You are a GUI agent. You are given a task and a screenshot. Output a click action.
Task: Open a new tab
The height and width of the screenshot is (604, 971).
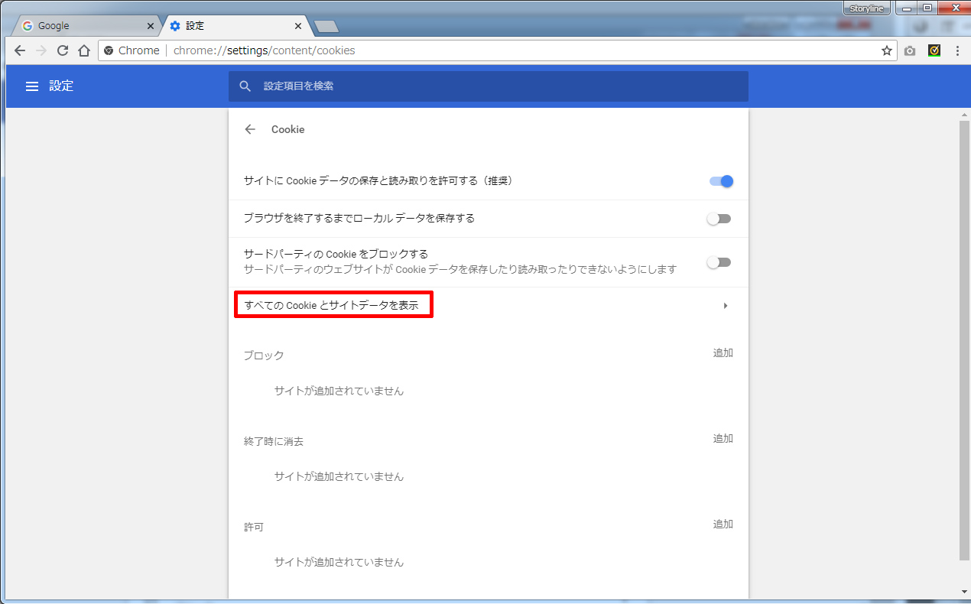[x=326, y=27]
